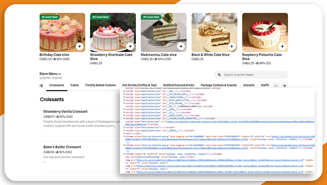Open the Store Menu dropdown
The height and width of the screenshot is (185, 327).
point(50,74)
